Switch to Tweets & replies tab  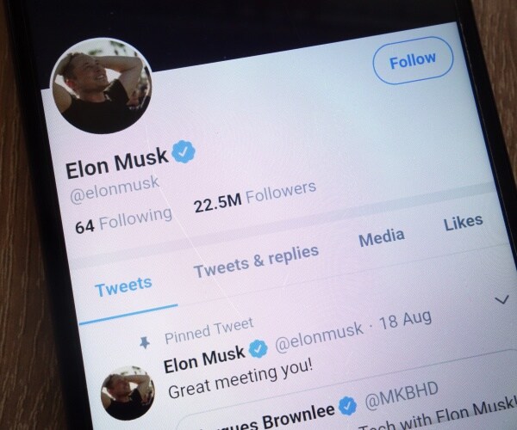[256, 261]
